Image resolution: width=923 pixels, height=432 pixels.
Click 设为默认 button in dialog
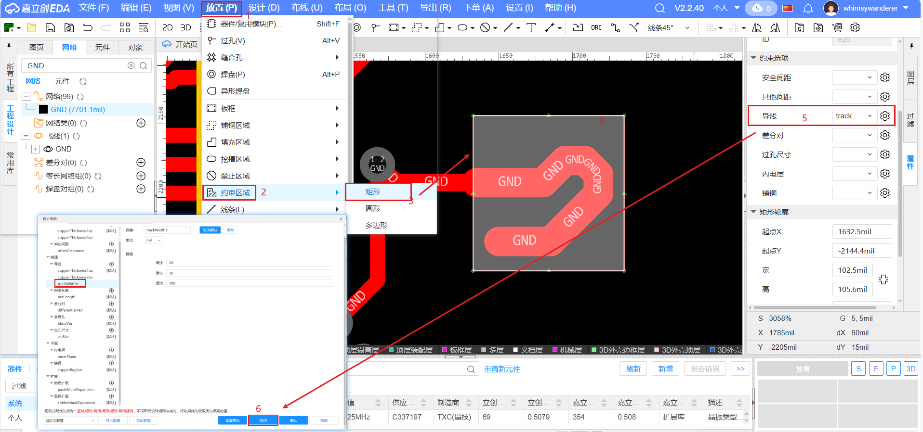[x=210, y=230]
